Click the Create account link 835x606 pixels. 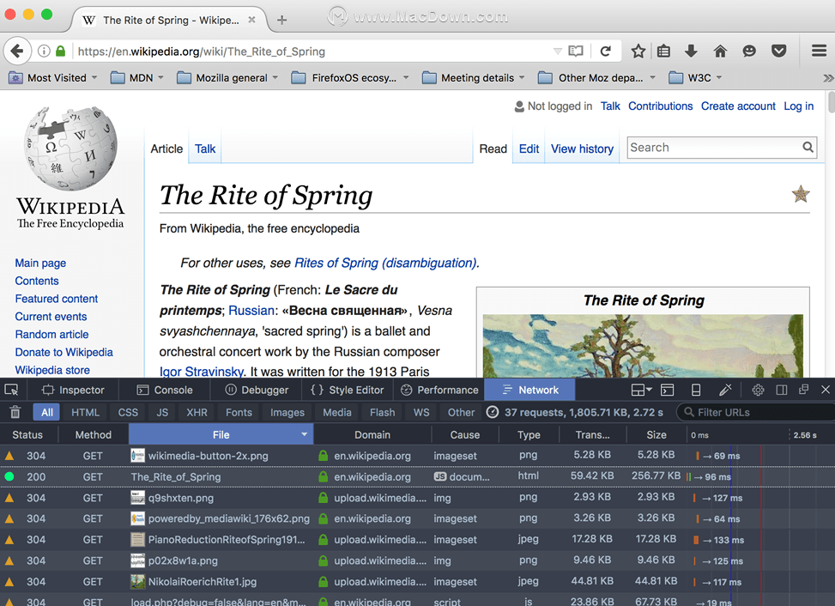pos(738,106)
